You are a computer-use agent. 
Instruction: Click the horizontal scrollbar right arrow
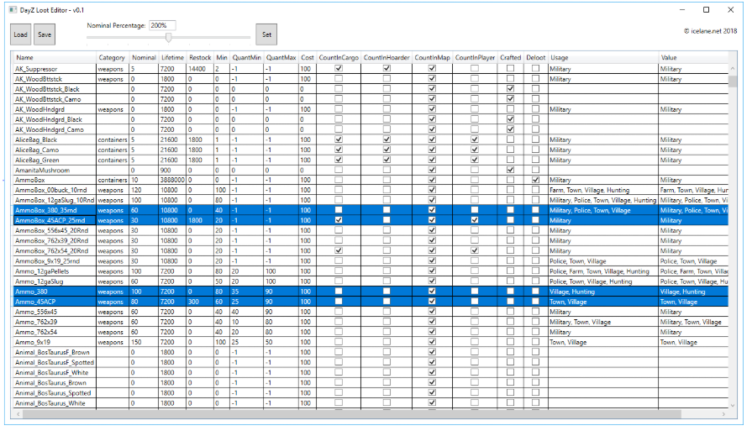point(723,414)
